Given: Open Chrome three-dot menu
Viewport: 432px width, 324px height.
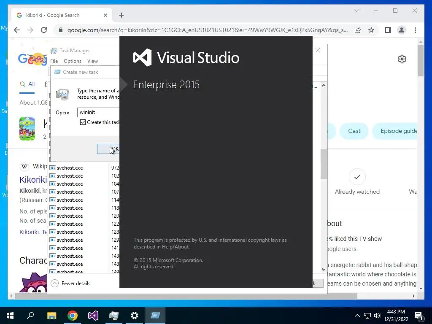Looking at the screenshot, I should pos(415,30).
